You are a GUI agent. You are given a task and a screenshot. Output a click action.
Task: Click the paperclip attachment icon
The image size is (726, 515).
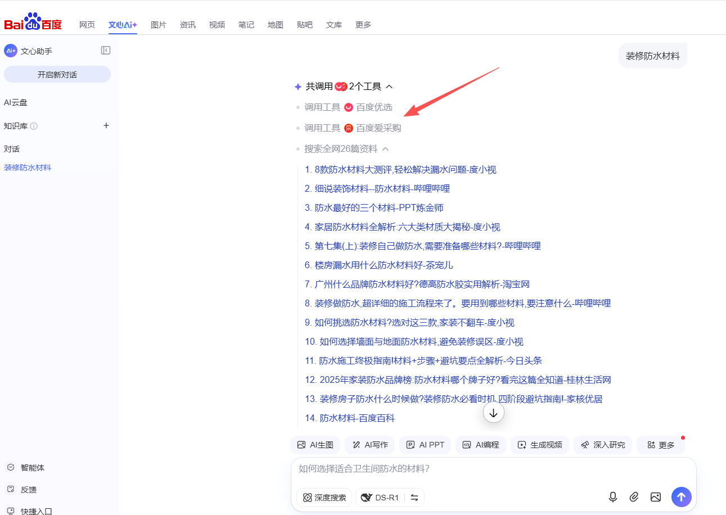(634, 497)
